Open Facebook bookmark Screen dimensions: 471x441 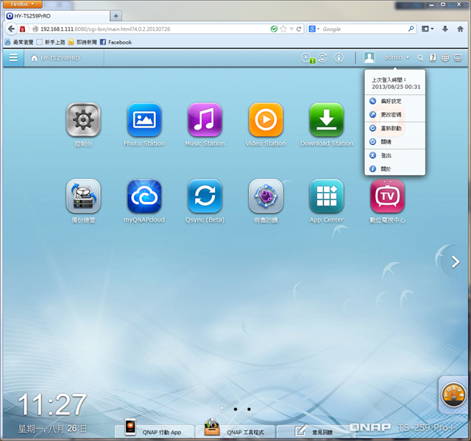click(x=116, y=42)
